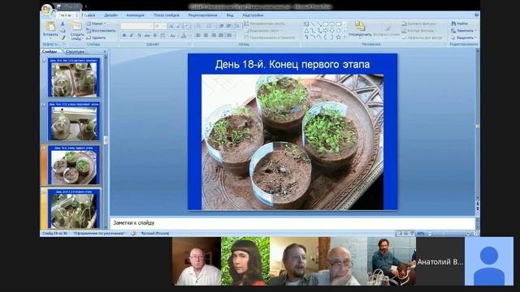Click the slide title 'День 18-й. Конец первого этапа'

coord(292,64)
